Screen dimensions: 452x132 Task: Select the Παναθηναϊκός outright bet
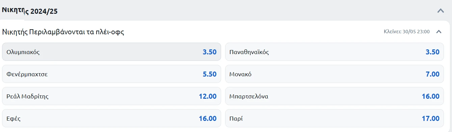click(334, 52)
